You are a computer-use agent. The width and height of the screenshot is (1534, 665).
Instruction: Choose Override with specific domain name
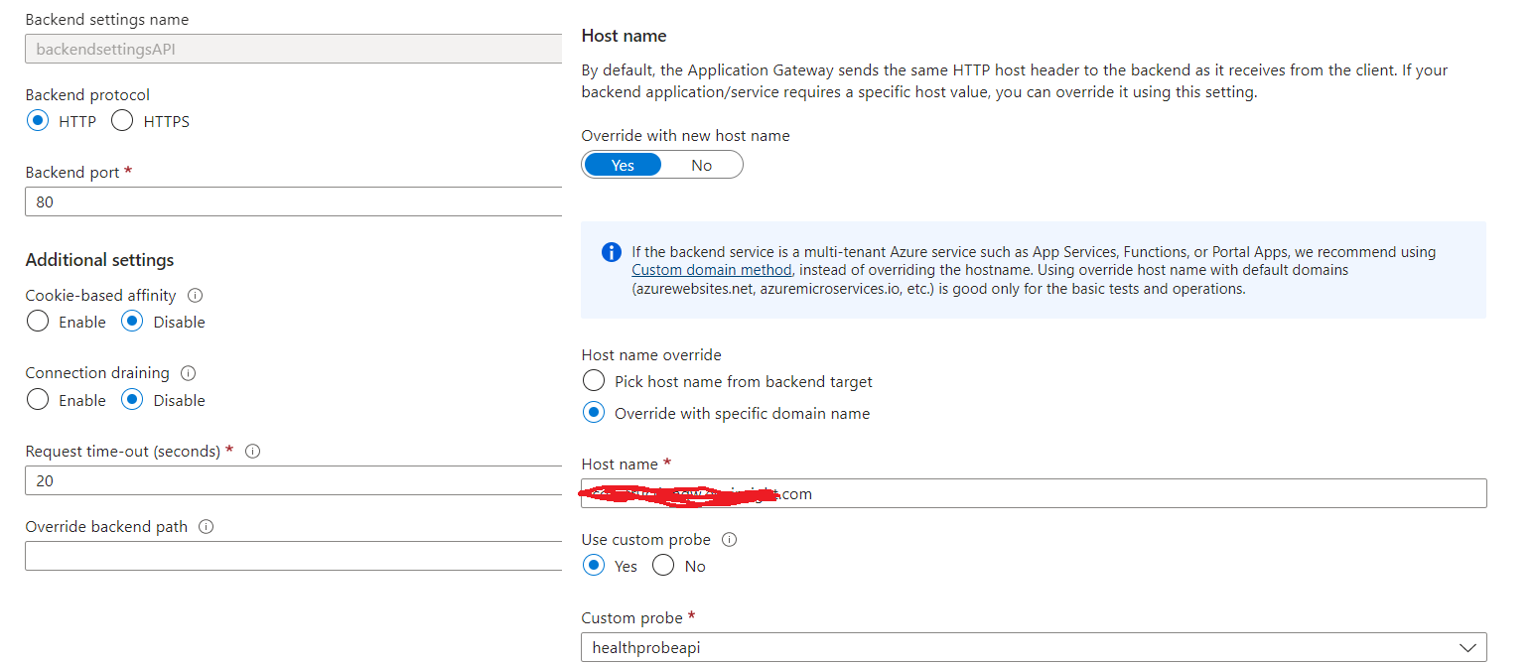tap(594, 413)
